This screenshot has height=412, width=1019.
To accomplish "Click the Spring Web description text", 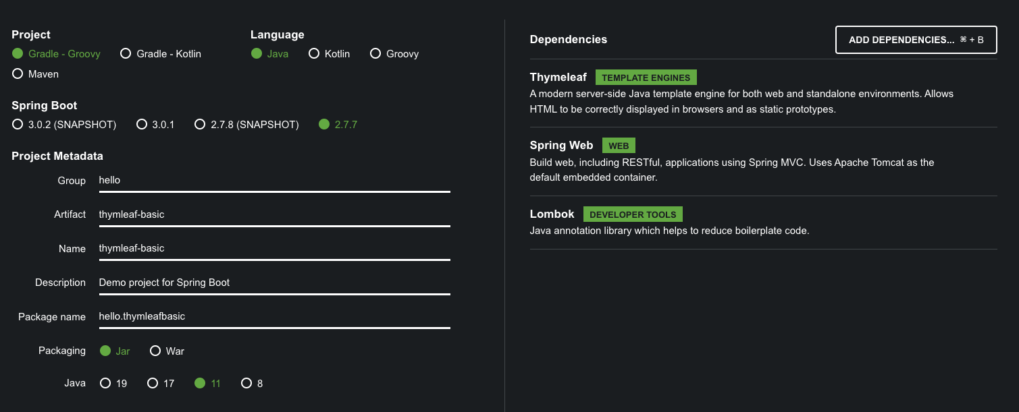I will click(732, 170).
